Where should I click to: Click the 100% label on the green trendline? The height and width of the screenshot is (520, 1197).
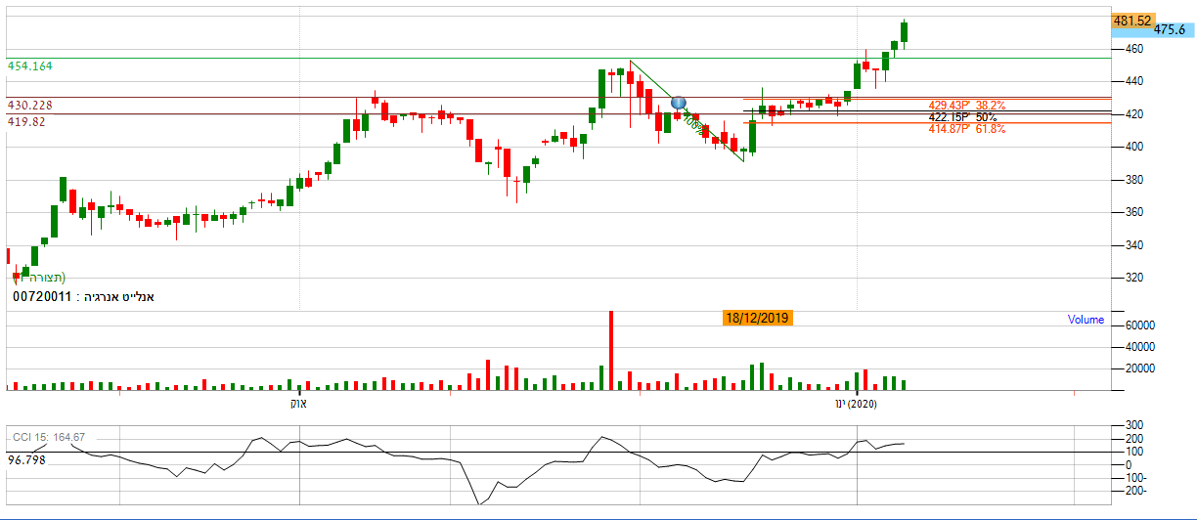(693, 123)
